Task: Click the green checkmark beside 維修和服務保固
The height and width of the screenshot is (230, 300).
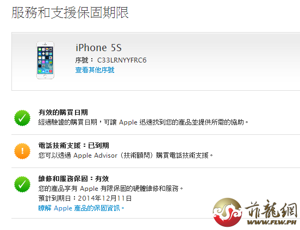Action: coord(22,184)
